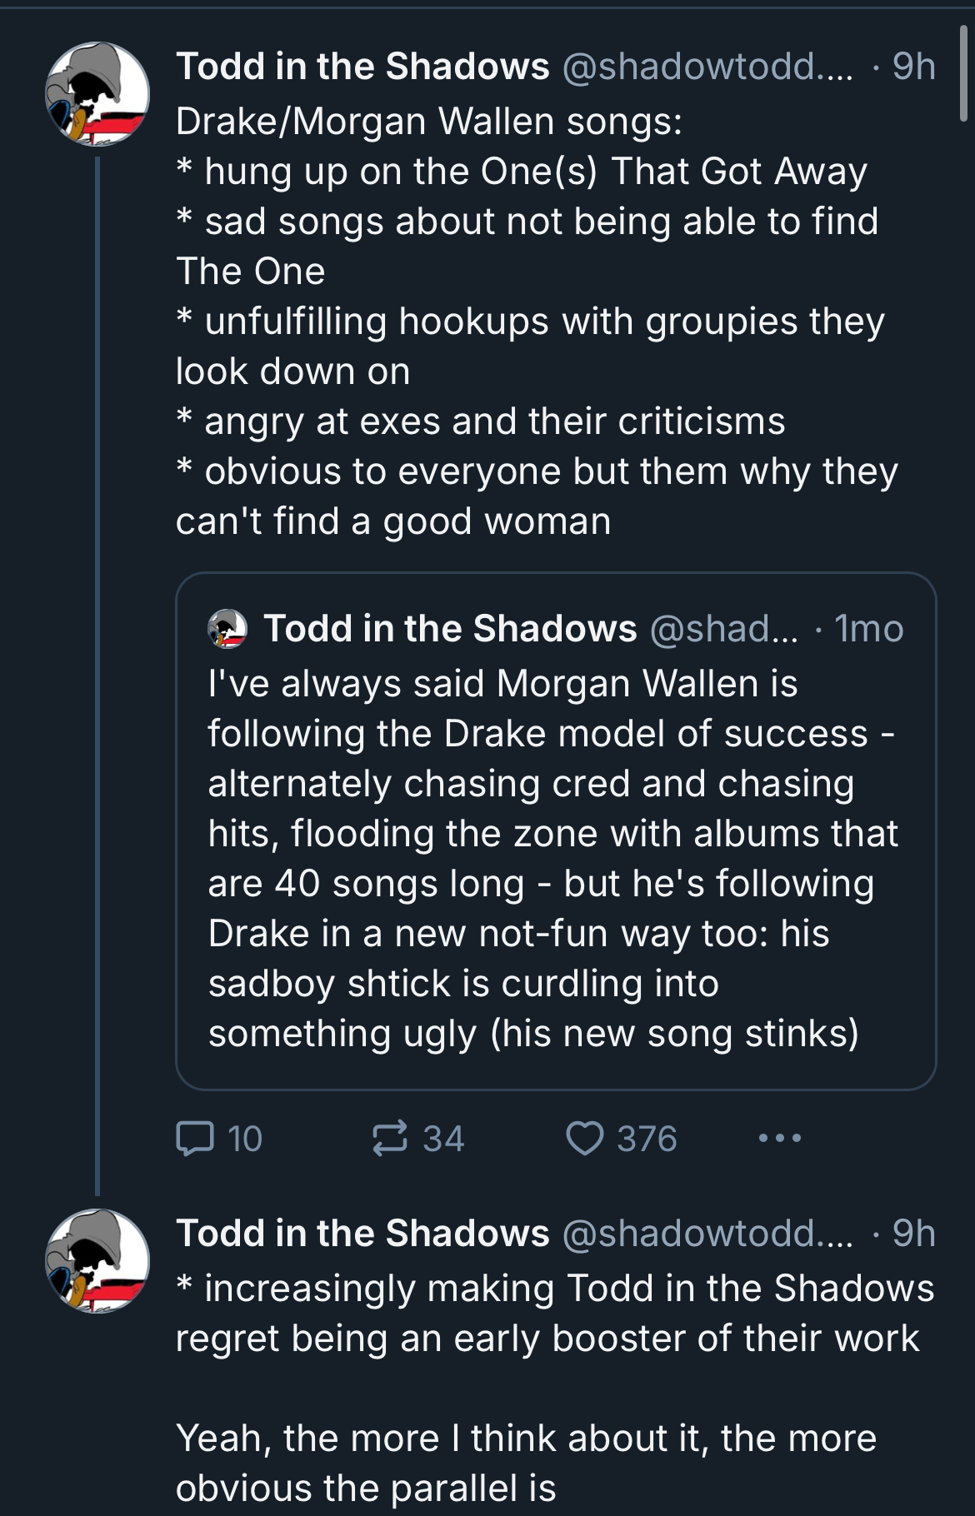This screenshot has width=975, height=1516.
Task: Open the reply post about regret being early booster
Action: point(555,1388)
